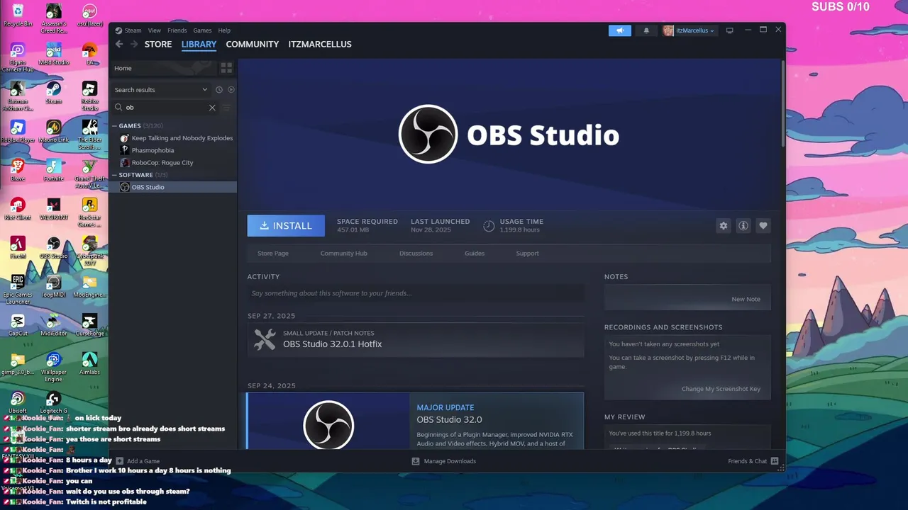Select the CurseForge desktop shortcut
This screenshot has height=510, width=908.
pos(89,325)
